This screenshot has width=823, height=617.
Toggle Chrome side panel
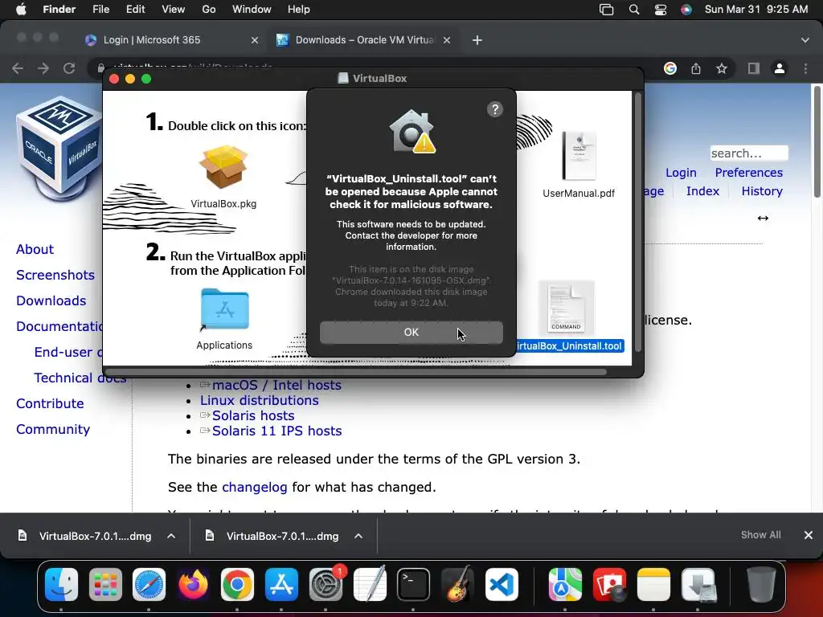pyautogui.click(x=754, y=68)
